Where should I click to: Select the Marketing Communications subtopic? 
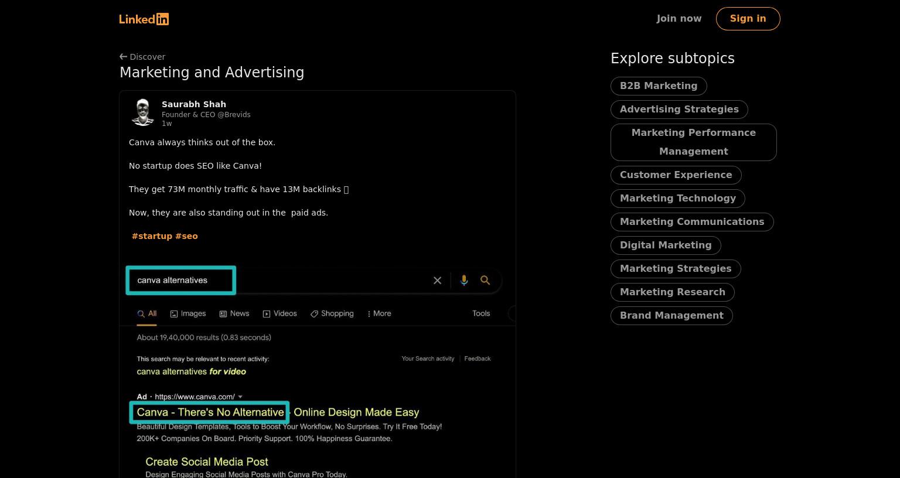(x=692, y=222)
